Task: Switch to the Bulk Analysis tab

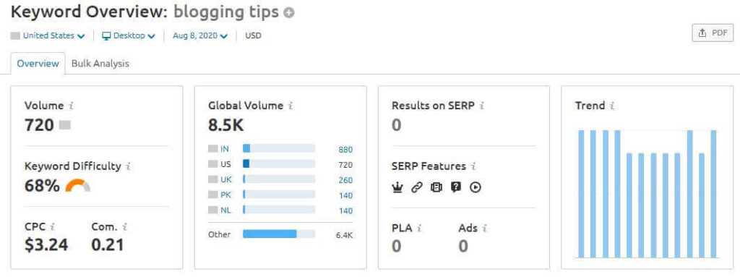Action: point(100,64)
